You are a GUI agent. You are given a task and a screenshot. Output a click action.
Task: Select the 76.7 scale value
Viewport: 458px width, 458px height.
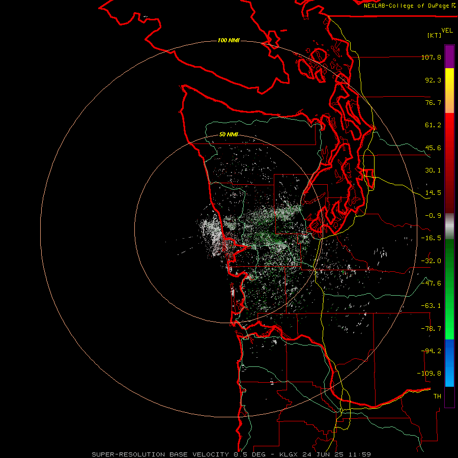pyautogui.click(x=433, y=102)
